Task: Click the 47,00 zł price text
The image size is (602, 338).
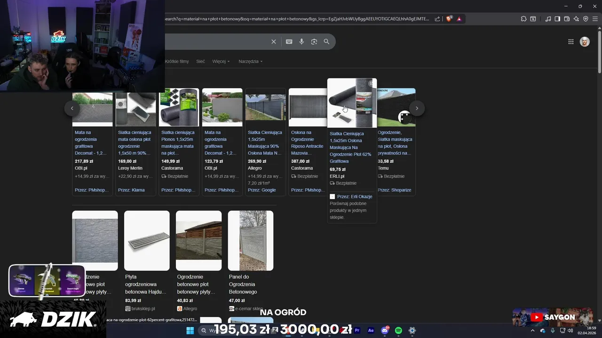Action: (237, 300)
